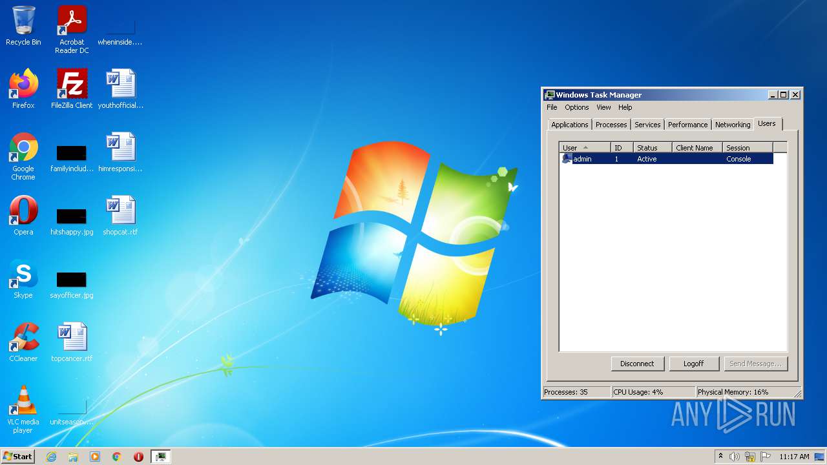Open File menu in Task Manager

click(x=552, y=107)
